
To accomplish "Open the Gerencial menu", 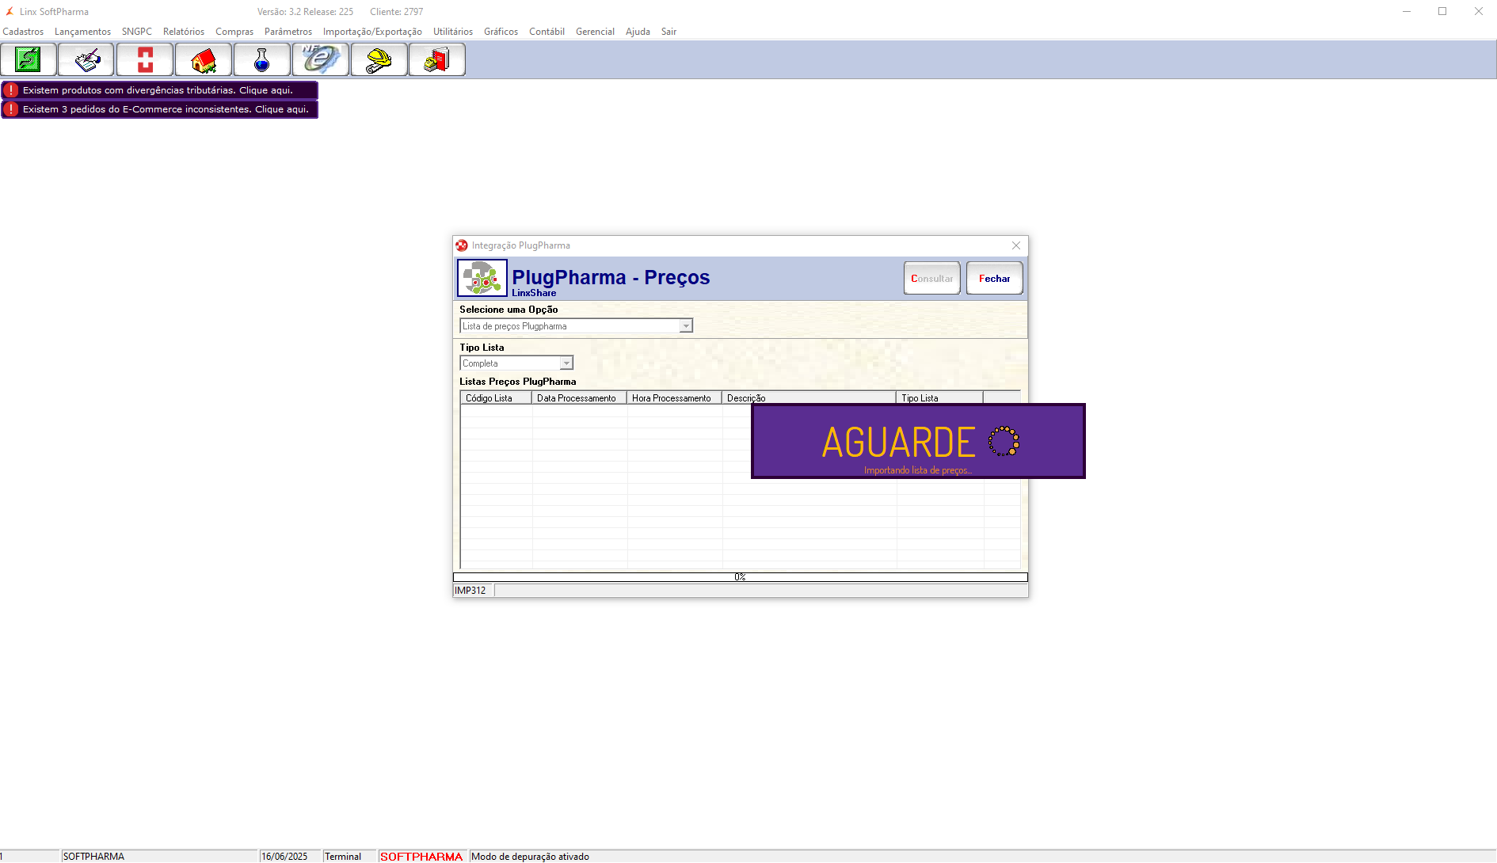I will (595, 32).
